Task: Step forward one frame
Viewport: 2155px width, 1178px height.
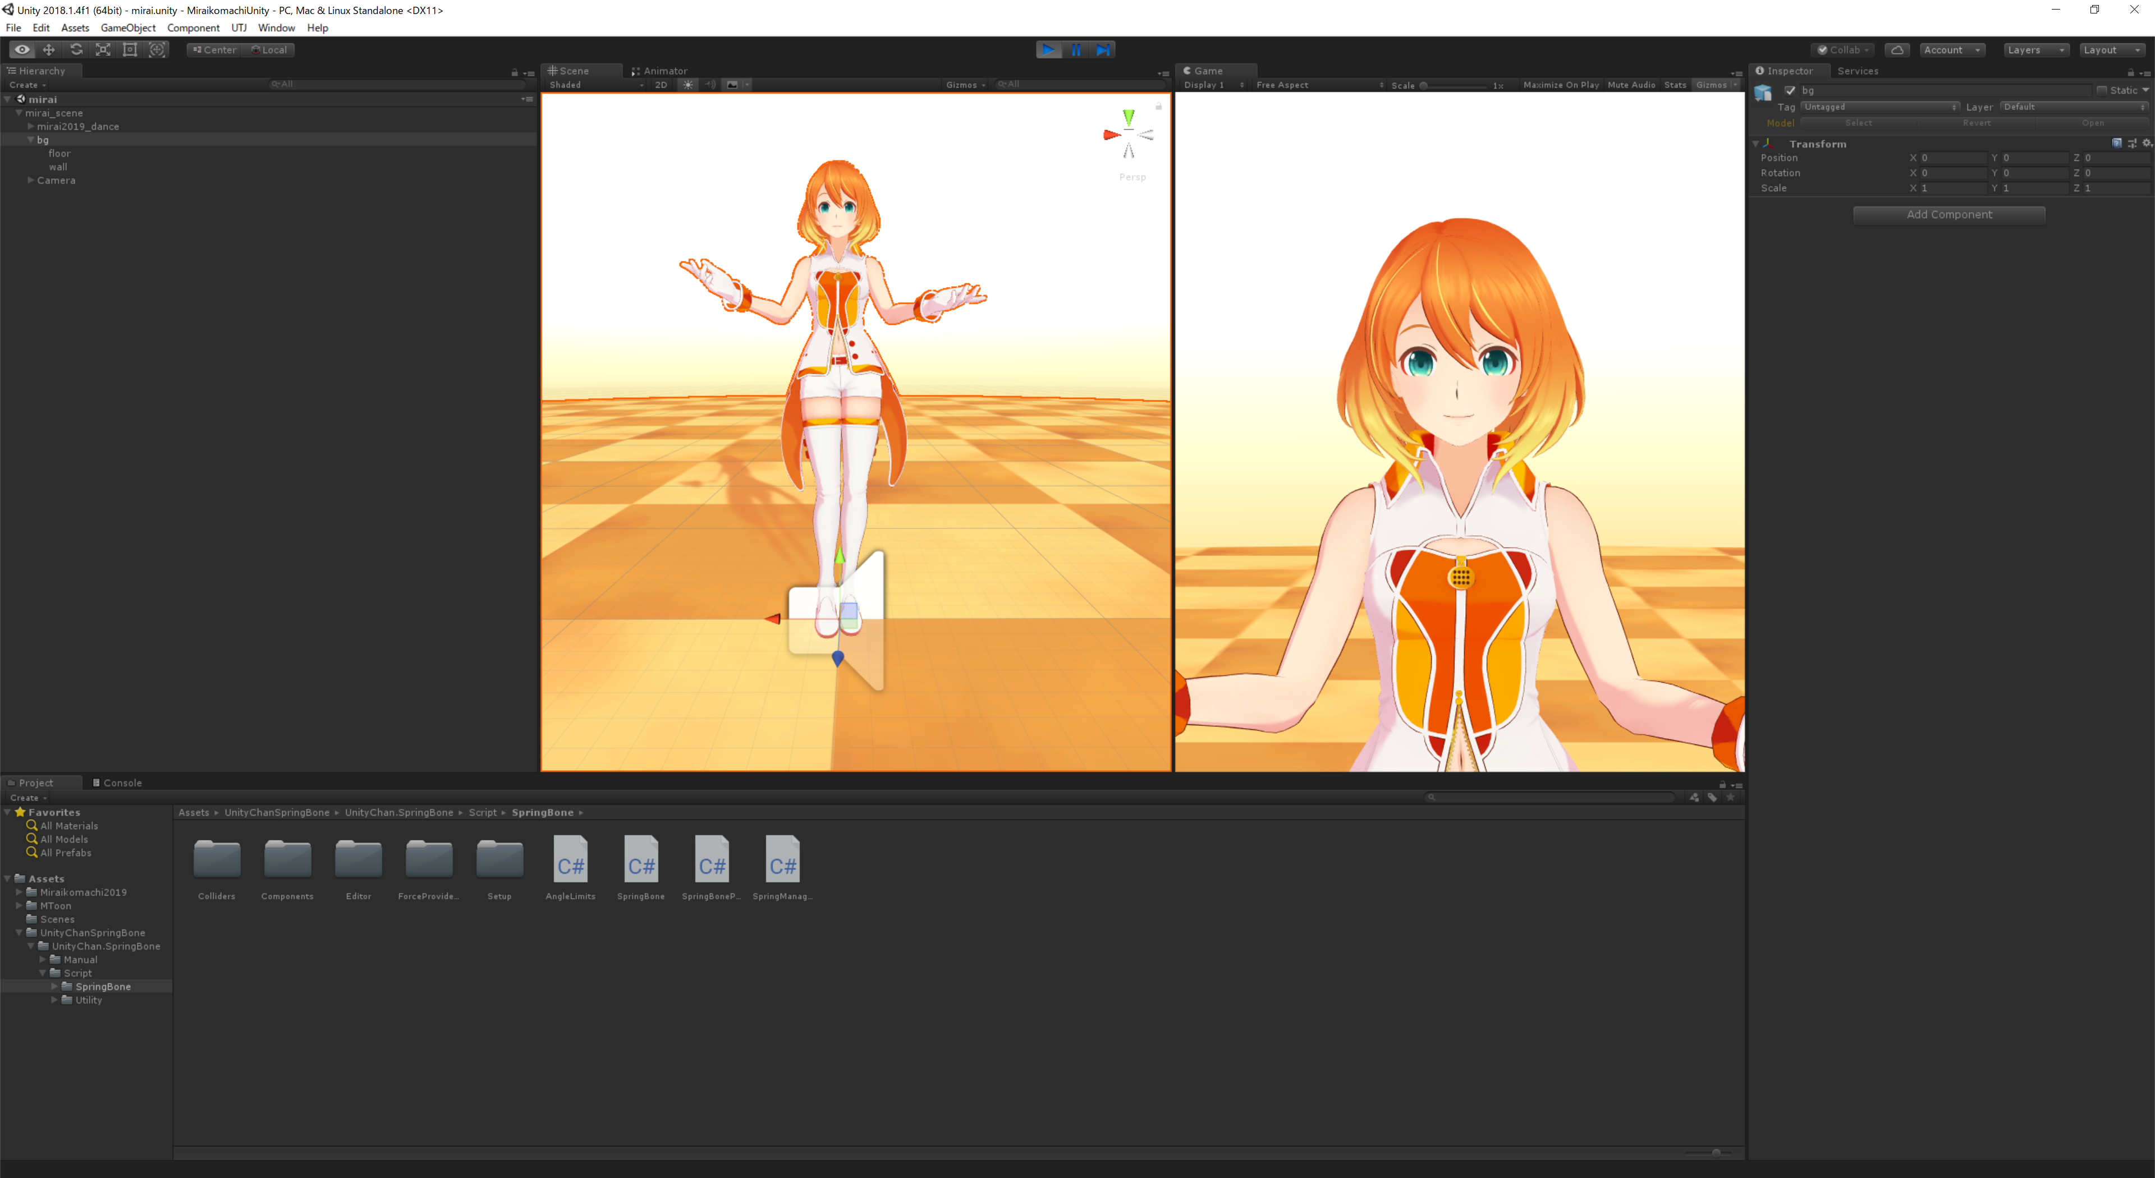Action: click(x=1103, y=49)
